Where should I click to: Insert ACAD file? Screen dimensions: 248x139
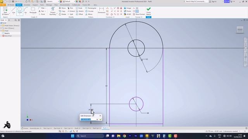[127, 14]
